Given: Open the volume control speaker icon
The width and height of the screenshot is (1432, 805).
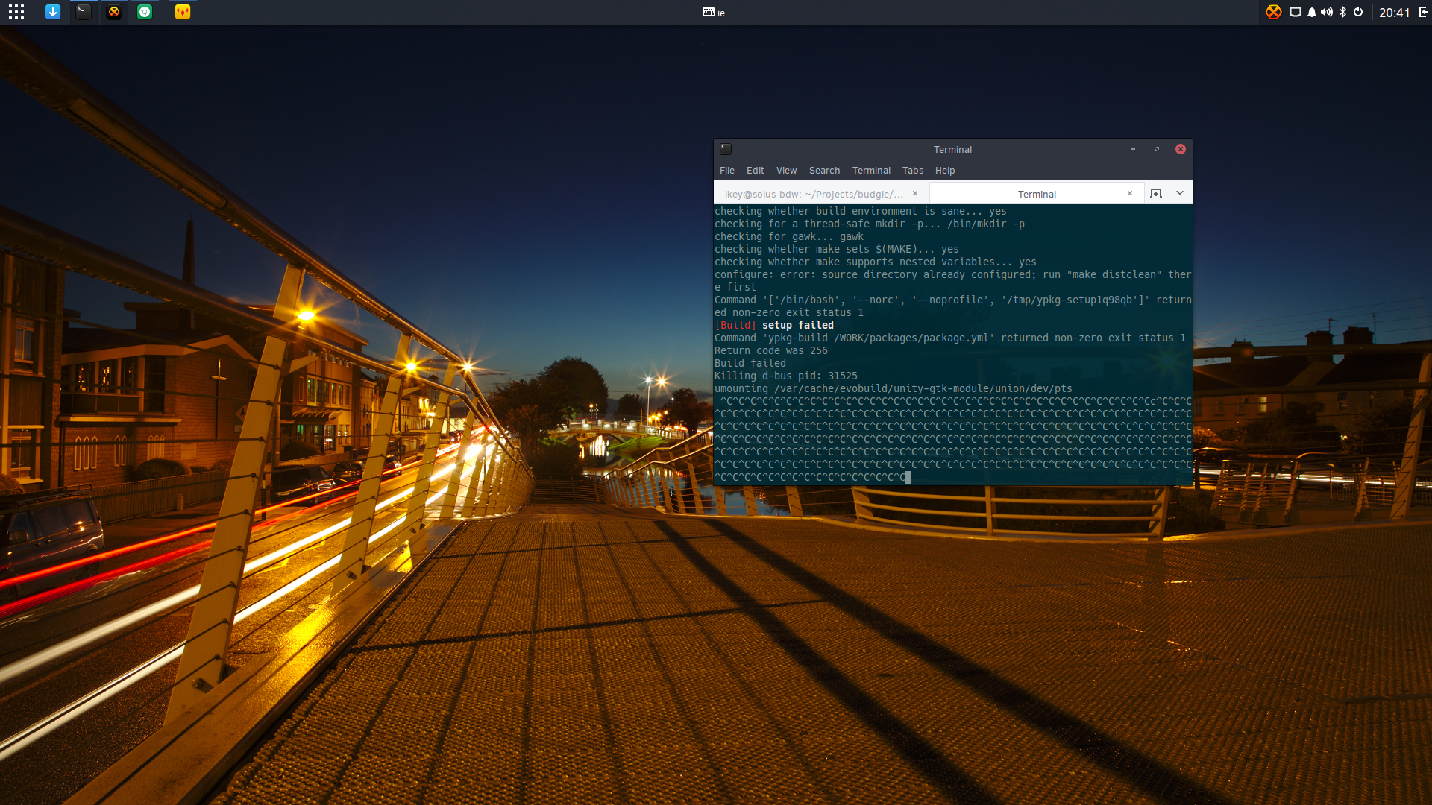Looking at the screenshot, I should pyautogui.click(x=1327, y=12).
